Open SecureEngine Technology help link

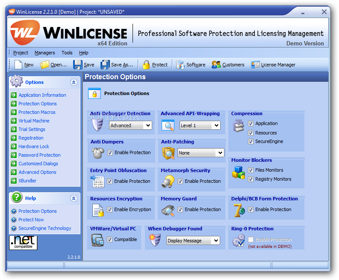[x=45, y=228]
